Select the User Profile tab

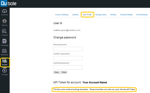[87, 15]
